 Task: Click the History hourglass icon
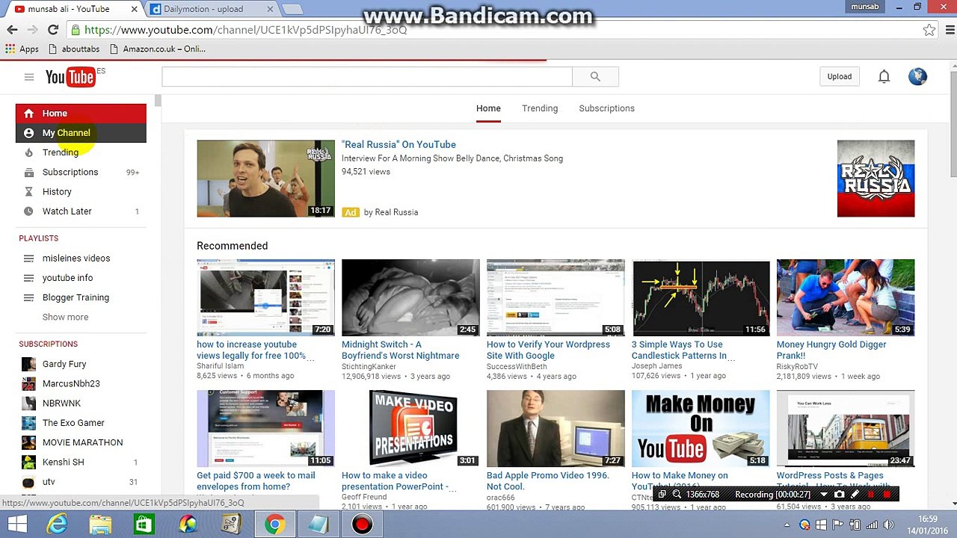tap(28, 192)
